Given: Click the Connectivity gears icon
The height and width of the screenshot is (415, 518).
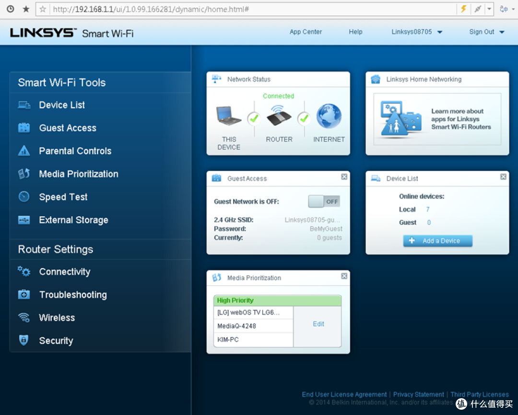Looking at the screenshot, I should (24, 271).
